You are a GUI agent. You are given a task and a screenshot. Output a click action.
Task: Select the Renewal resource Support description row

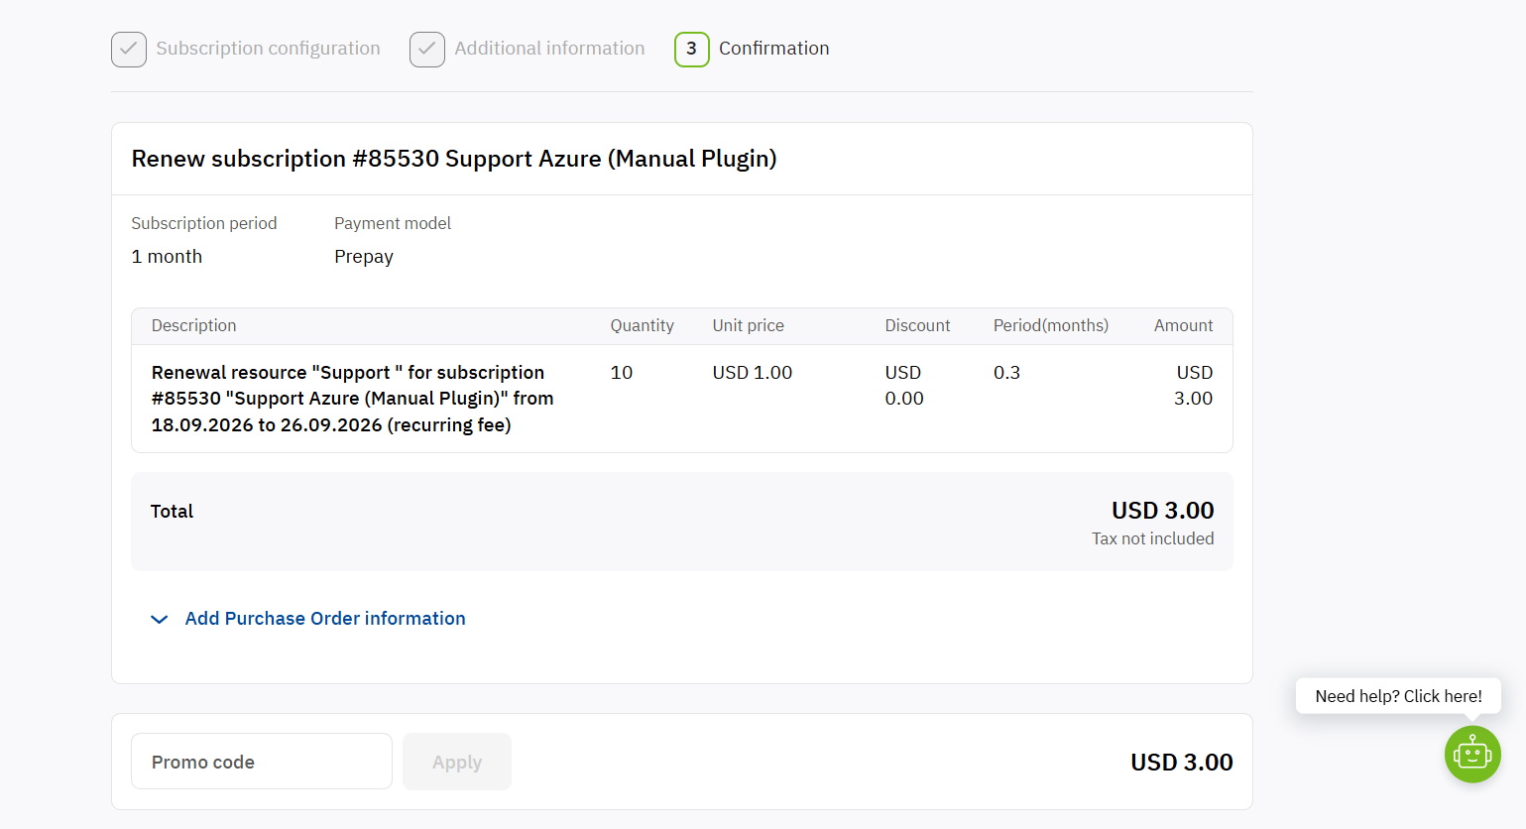click(682, 399)
